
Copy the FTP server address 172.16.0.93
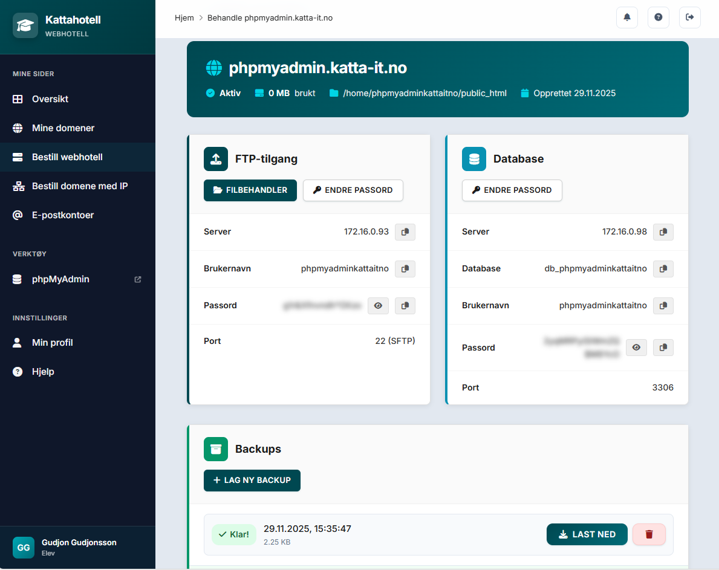coord(405,232)
